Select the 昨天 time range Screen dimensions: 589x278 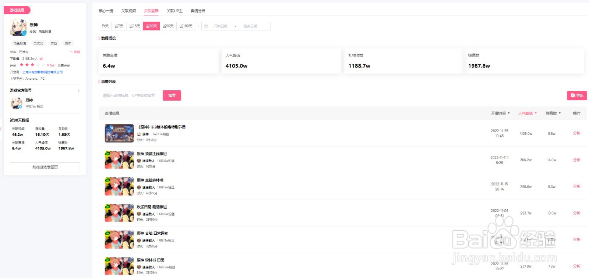[105, 26]
